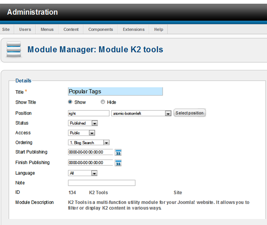This screenshot has width=267, height=225.
Task: Select the Show radio button
Action: pos(70,102)
